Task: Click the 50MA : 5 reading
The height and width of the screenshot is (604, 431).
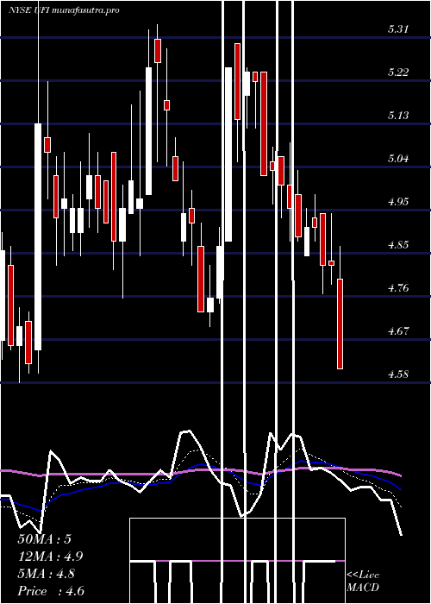Action: pos(44,539)
